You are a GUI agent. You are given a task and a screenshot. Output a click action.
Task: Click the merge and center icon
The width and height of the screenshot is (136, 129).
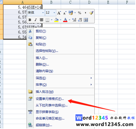pyautogui.click(x=86, y=20)
